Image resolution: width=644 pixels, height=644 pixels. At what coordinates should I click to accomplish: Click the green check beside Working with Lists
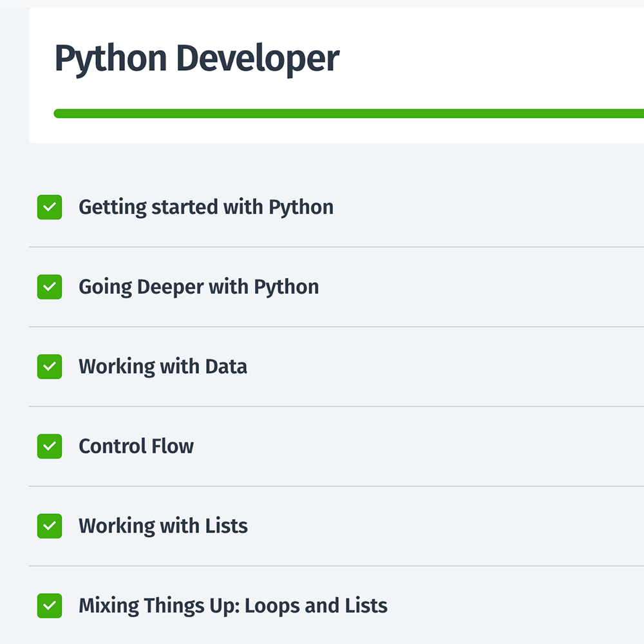point(50,526)
